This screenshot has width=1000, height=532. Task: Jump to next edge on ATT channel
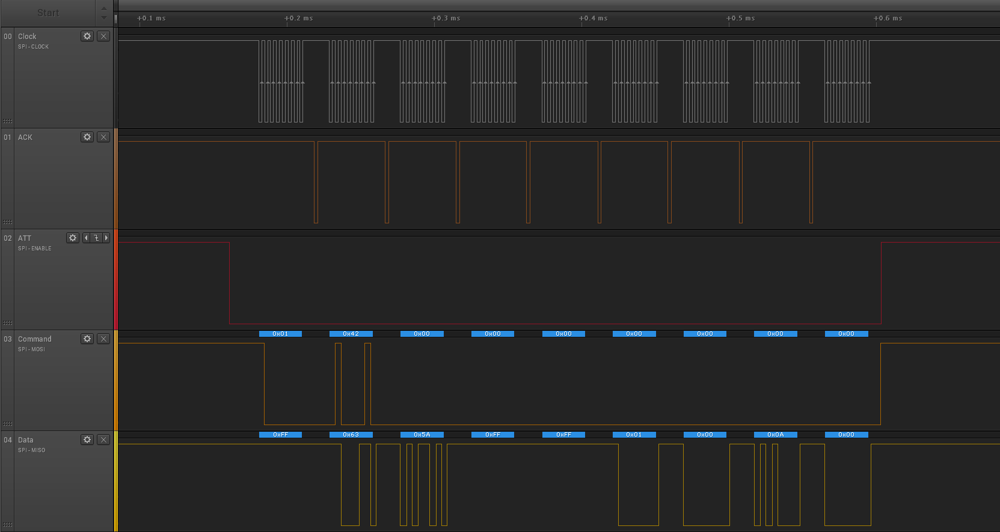click(x=106, y=238)
